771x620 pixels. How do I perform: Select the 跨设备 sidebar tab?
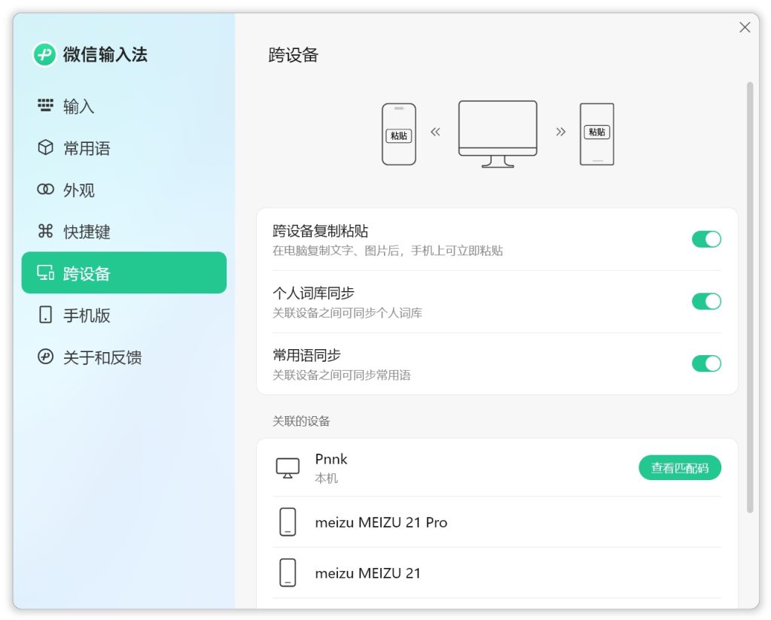tap(123, 272)
